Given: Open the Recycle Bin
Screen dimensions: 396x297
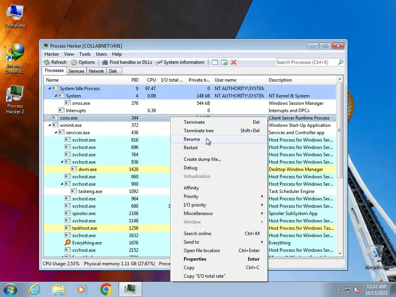Looking at the screenshot, I should click(377, 257).
